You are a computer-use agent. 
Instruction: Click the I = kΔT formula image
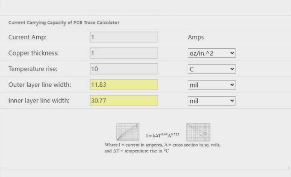[162, 135]
